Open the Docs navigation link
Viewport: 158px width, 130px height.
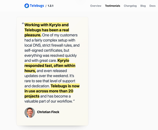(x=152, y=6)
